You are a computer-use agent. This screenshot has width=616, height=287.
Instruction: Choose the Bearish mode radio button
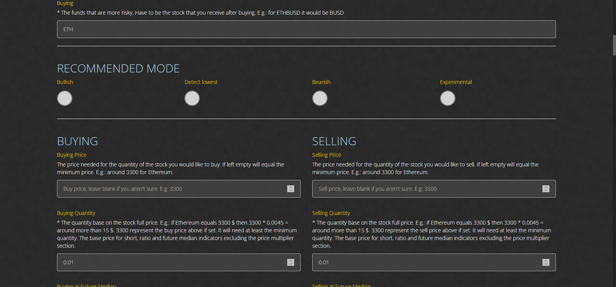point(320,98)
